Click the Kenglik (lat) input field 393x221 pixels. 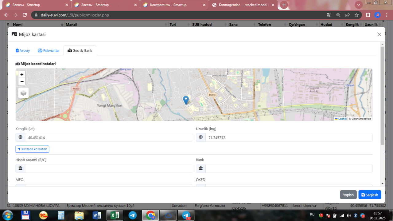(x=108, y=138)
